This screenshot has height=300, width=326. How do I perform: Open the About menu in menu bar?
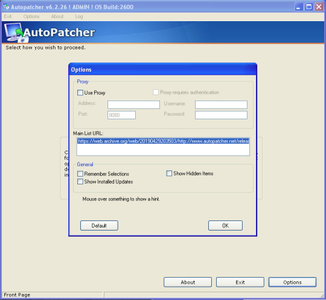57,16
